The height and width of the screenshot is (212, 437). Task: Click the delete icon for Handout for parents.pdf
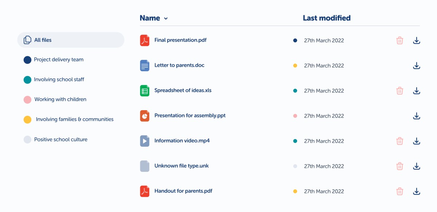399,191
